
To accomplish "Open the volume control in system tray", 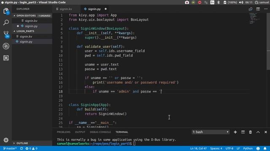I will (241, 3).
